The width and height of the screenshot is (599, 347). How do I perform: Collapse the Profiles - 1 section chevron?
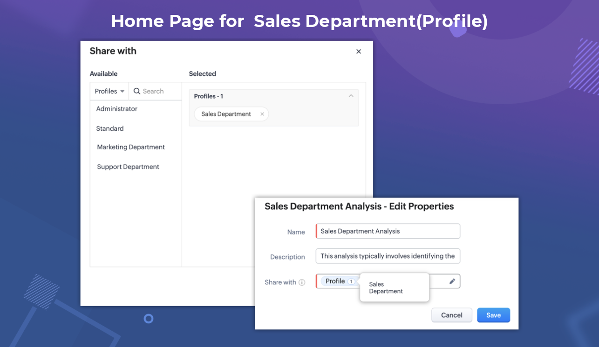point(351,96)
